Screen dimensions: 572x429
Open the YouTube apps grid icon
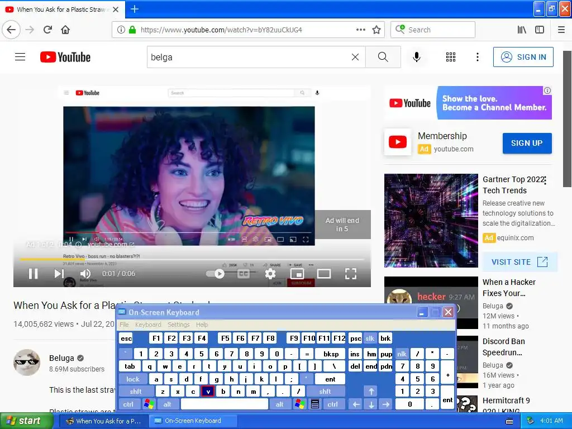[451, 57]
